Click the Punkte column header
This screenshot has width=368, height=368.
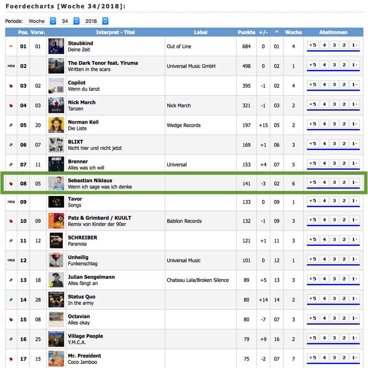coord(246,32)
